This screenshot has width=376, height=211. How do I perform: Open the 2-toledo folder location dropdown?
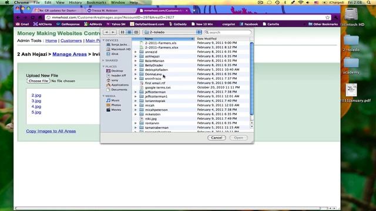click(172, 32)
